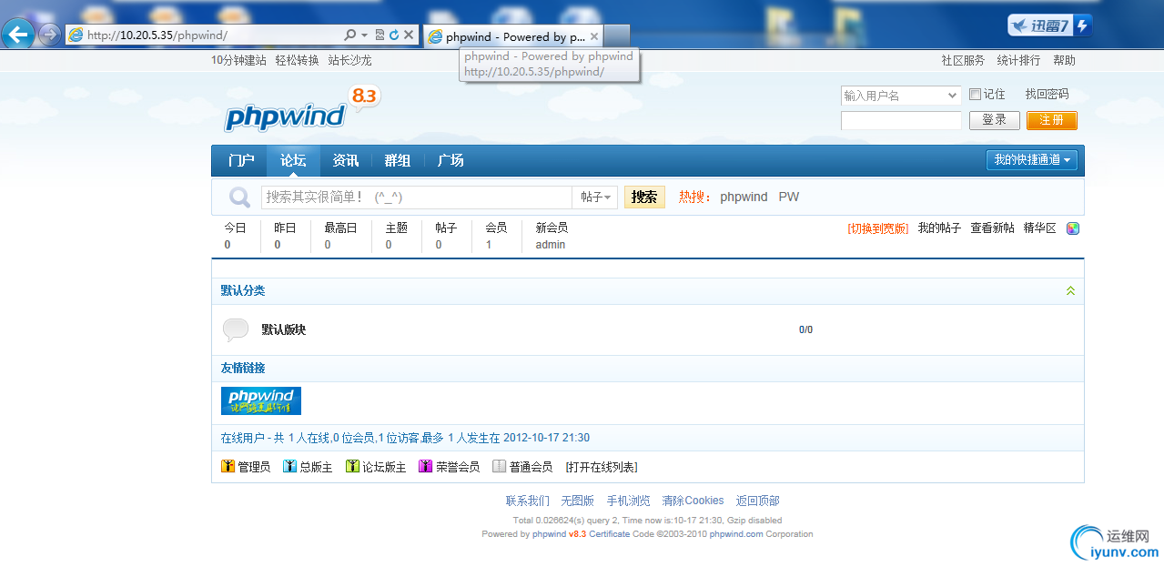Open the 我的帖子 link
The width and height of the screenshot is (1164, 567).
click(939, 228)
